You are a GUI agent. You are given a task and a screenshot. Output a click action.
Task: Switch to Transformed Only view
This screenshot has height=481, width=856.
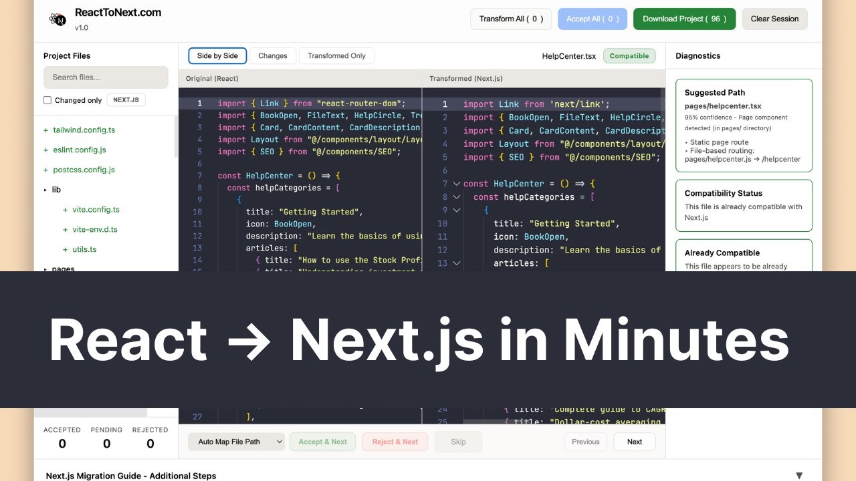(336, 56)
